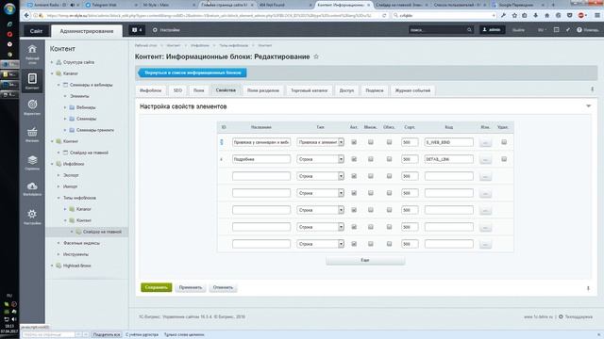Toggle Множественное checkbox for DETAIL_LINK row
The height and width of the screenshot is (339, 604).
(371, 159)
